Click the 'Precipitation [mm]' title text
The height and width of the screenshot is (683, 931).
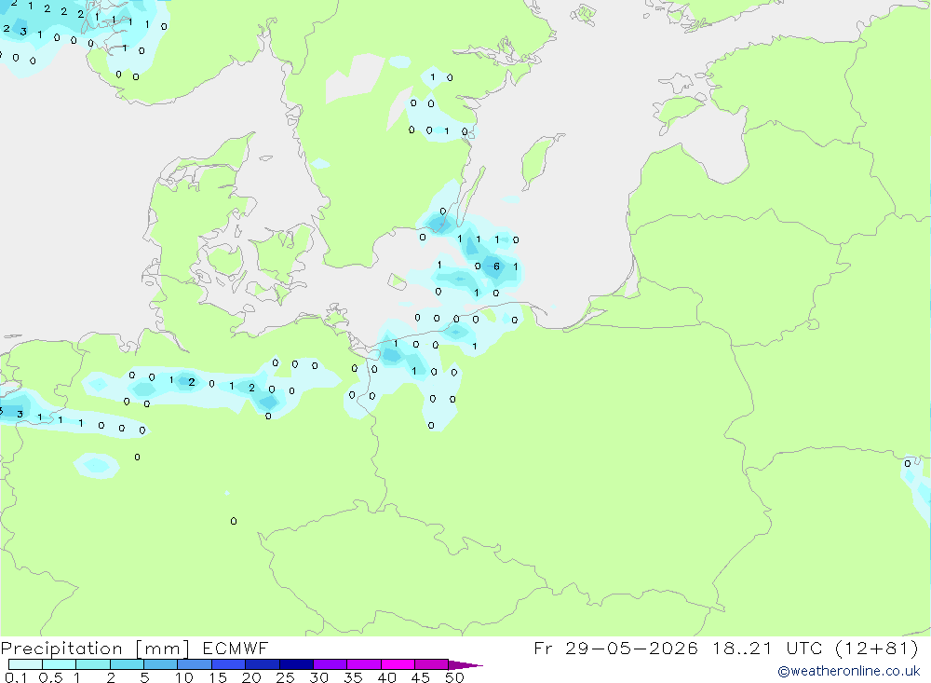coord(95,649)
